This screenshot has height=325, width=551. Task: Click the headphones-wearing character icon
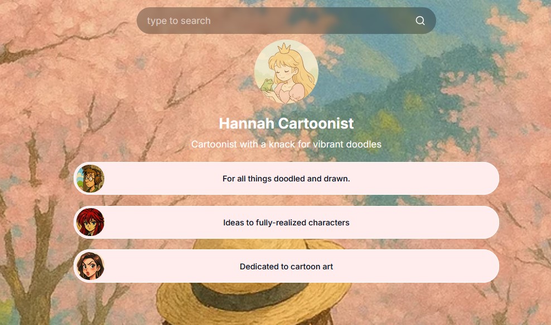(90, 179)
